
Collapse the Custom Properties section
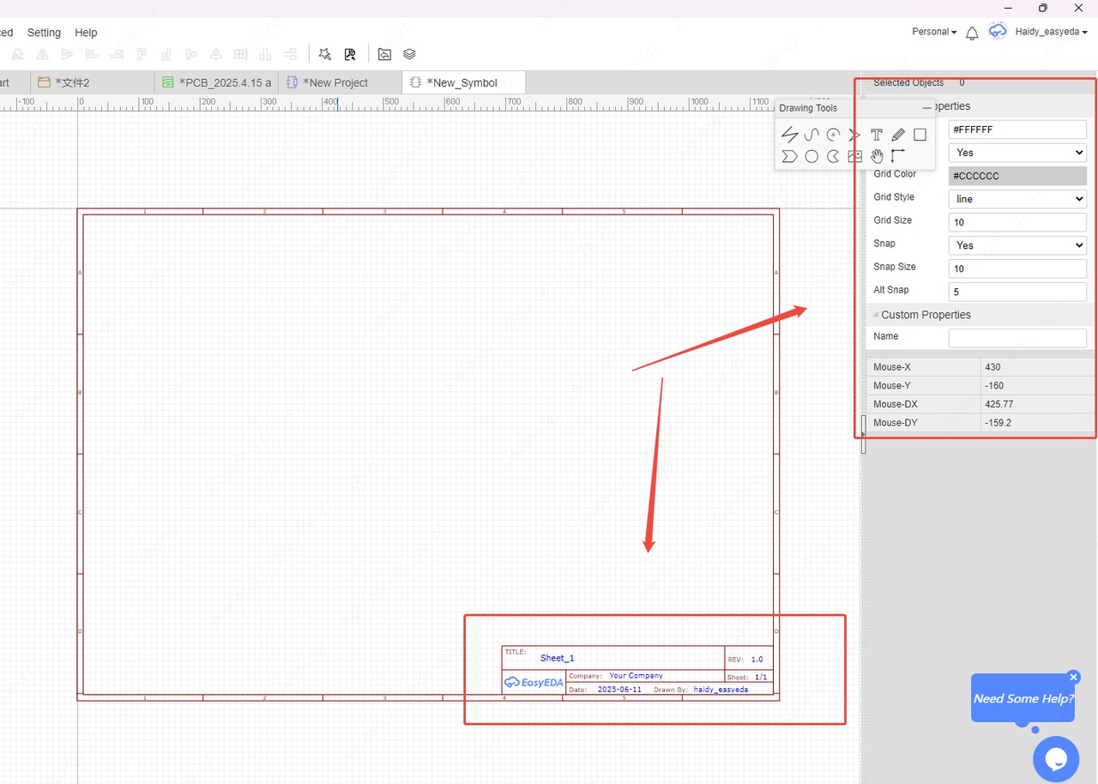[876, 315]
